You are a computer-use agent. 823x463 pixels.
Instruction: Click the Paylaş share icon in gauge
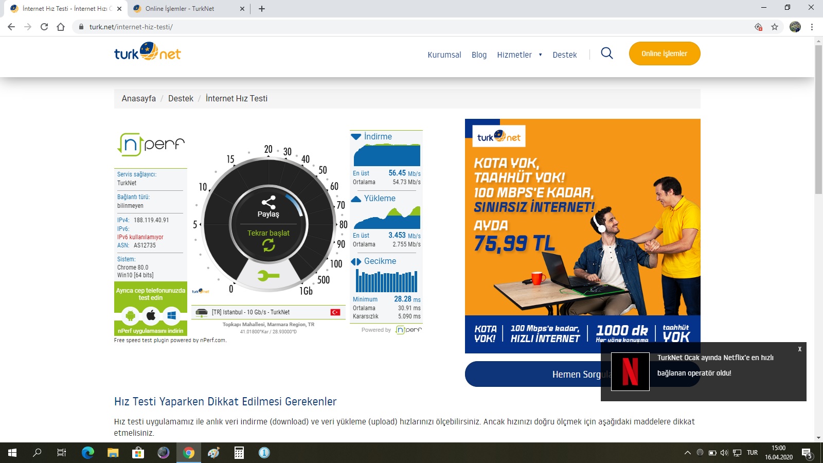coord(269,202)
